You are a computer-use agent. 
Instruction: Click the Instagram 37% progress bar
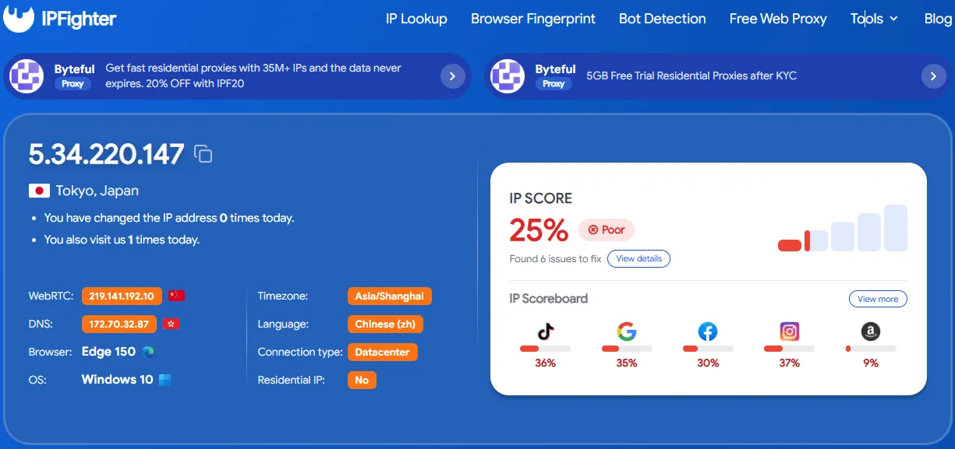(x=790, y=349)
